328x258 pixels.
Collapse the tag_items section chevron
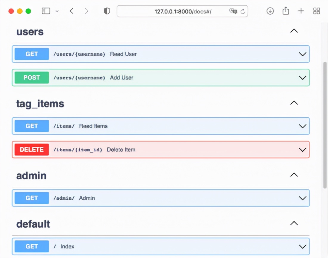[x=294, y=103]
